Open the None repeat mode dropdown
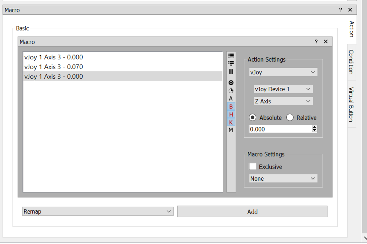This screenshot has width=367, height=244. tap(283, 178)
